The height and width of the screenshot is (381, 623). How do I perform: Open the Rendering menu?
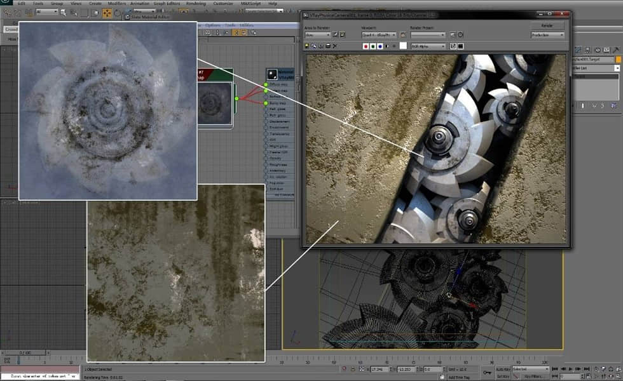pyautogui.click(x=196, y=3)
